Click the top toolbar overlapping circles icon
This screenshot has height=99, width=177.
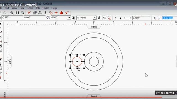click(51, 13)
